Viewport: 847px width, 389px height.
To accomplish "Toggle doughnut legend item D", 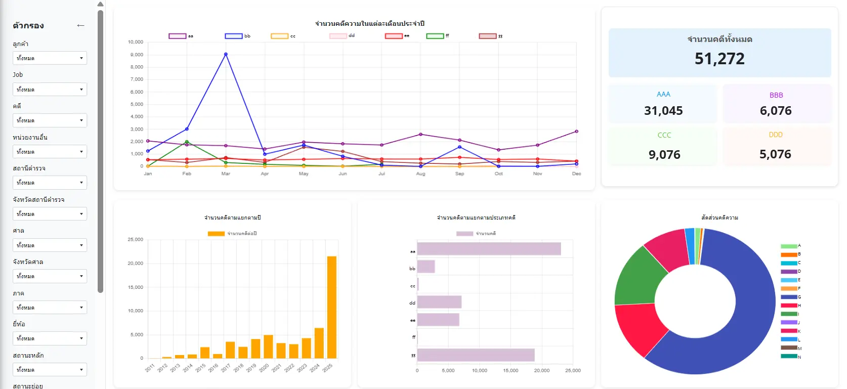I will click(791, 272).
